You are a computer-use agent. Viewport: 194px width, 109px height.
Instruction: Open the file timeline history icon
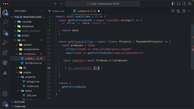173,11
